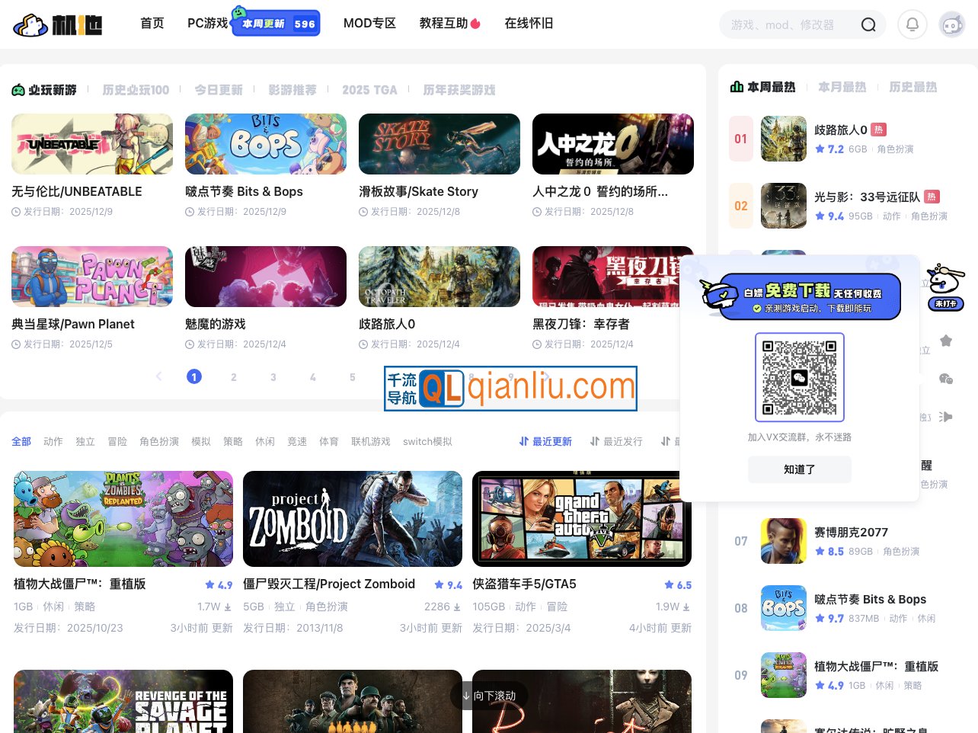
Task: Open the Project Zomboid game thumbnail
Action: (x=353, y=519)
